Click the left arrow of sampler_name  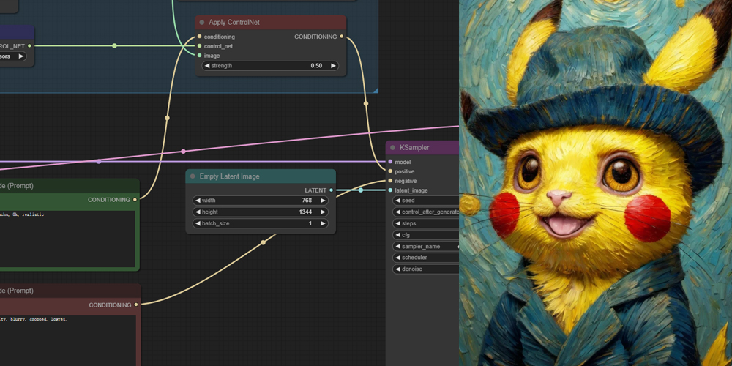397,246
